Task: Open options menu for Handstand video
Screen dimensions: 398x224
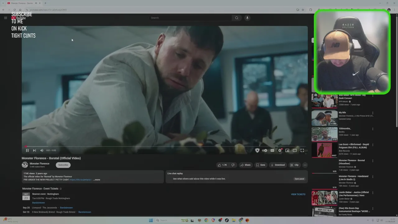Action: click(373, 176)
